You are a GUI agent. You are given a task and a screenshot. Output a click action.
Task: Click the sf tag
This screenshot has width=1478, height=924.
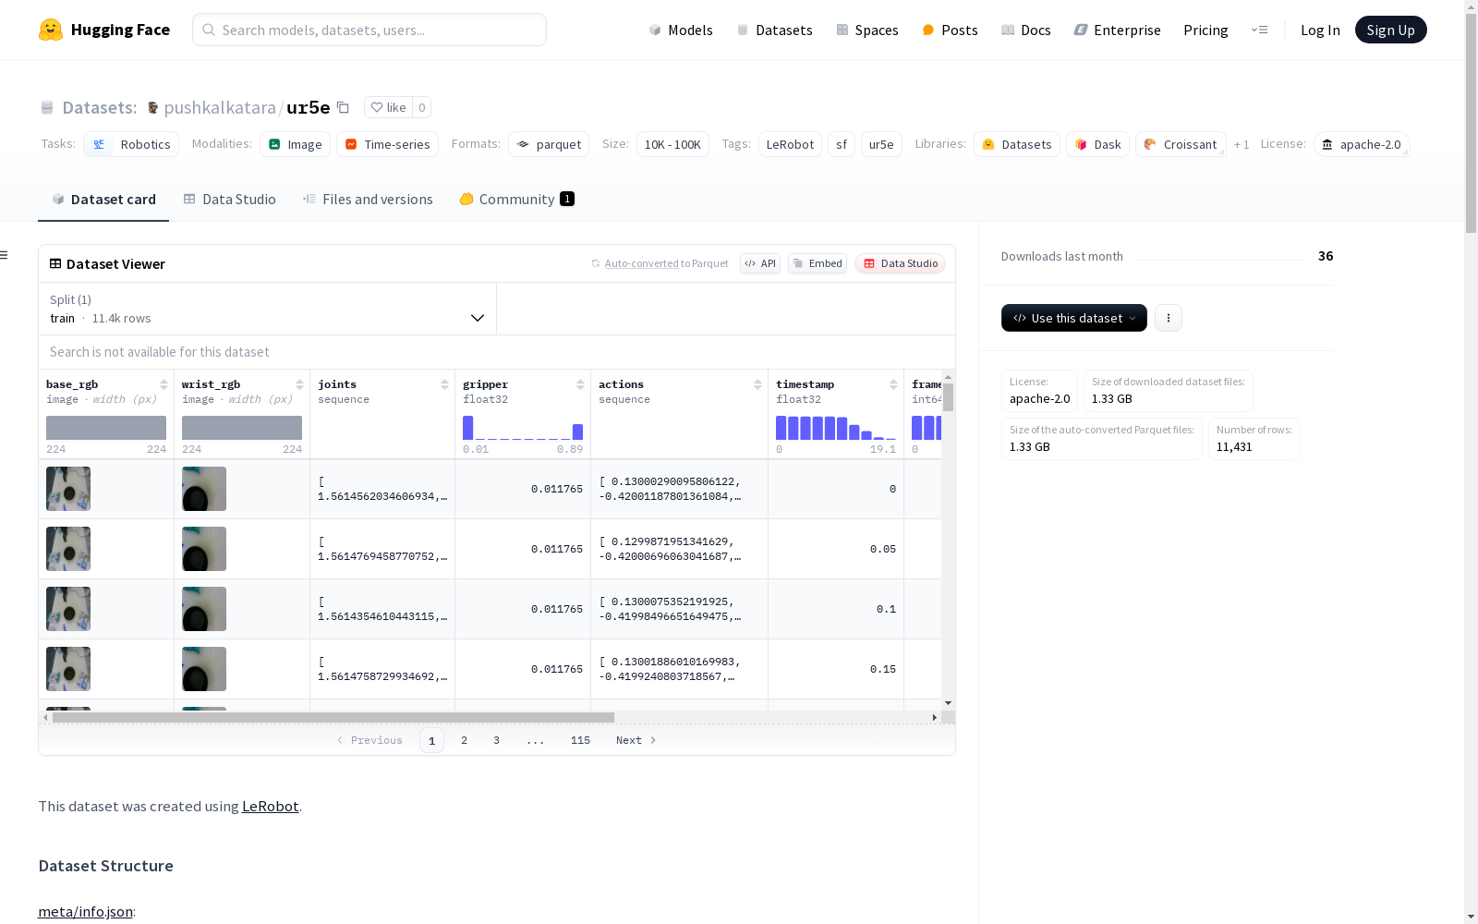[842, 144]
